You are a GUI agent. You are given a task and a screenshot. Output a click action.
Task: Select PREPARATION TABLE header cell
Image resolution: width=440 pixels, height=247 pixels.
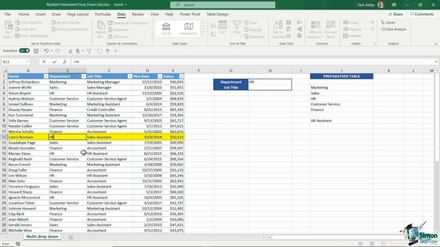(x=342, y=76)
